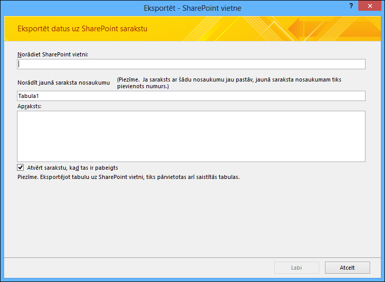
Task: Focus the Norādiet SharePoint vietni field
Action: click(x=191, y=64)
